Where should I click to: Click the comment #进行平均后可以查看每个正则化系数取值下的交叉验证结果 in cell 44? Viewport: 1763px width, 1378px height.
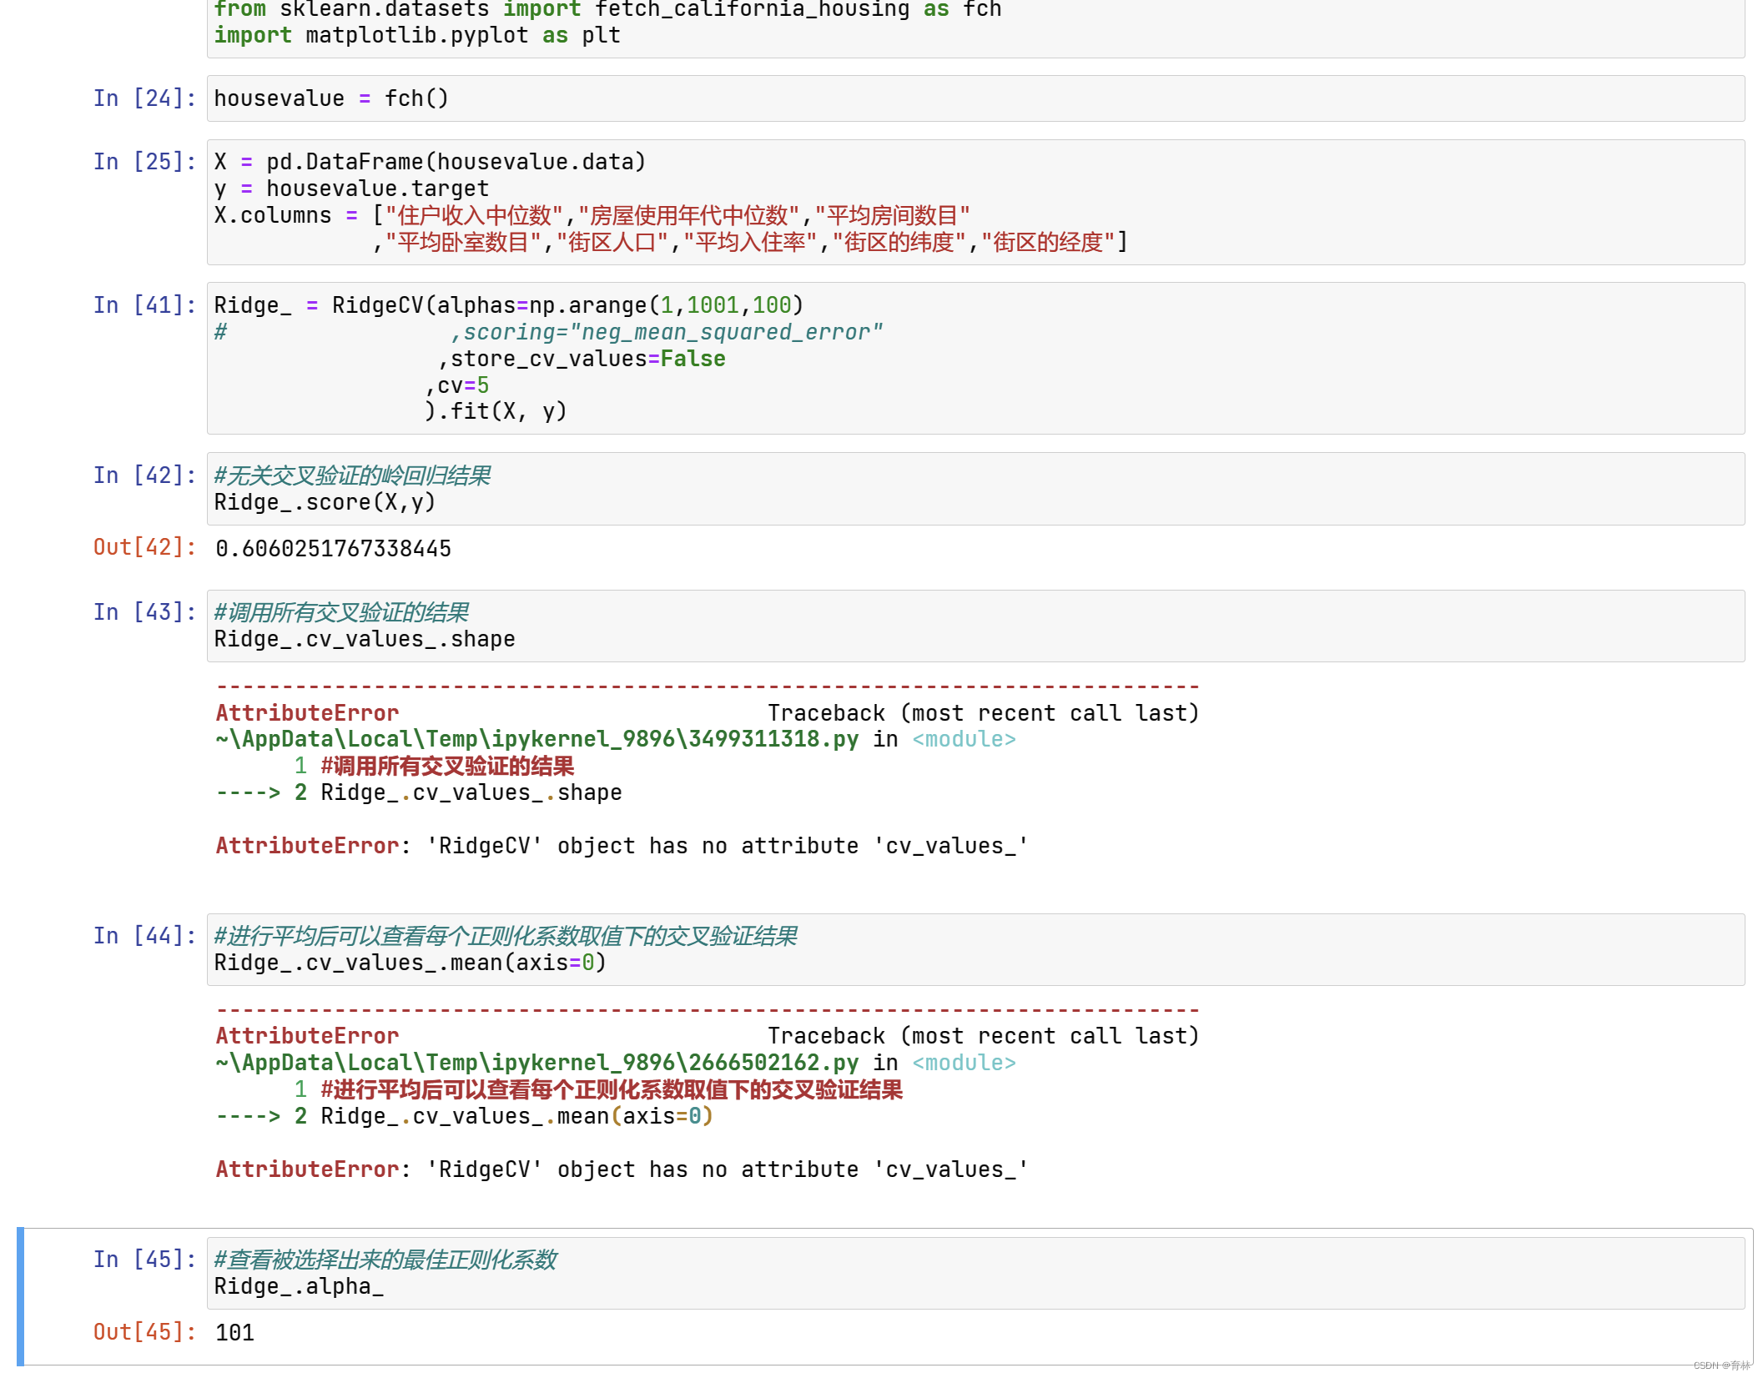point(506,936)
